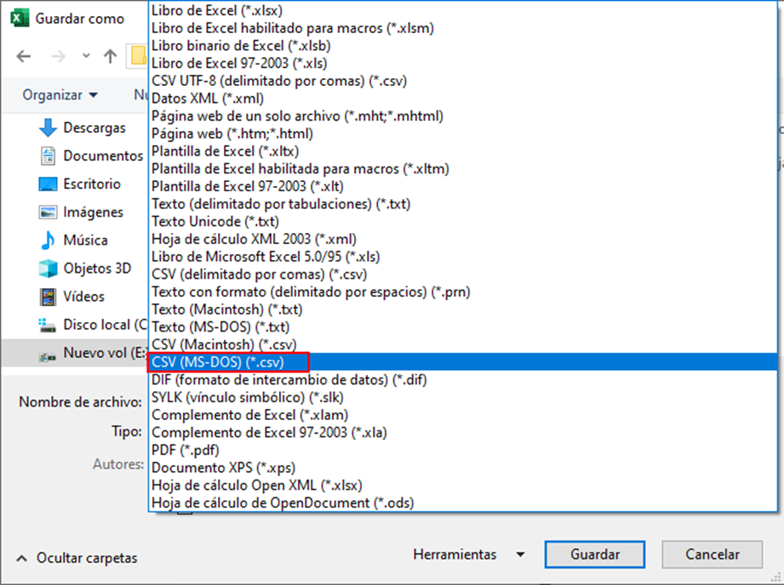Click the Descargas folder icon in sidebar
Screen dimensions: 784x585
tap(49, 128)
